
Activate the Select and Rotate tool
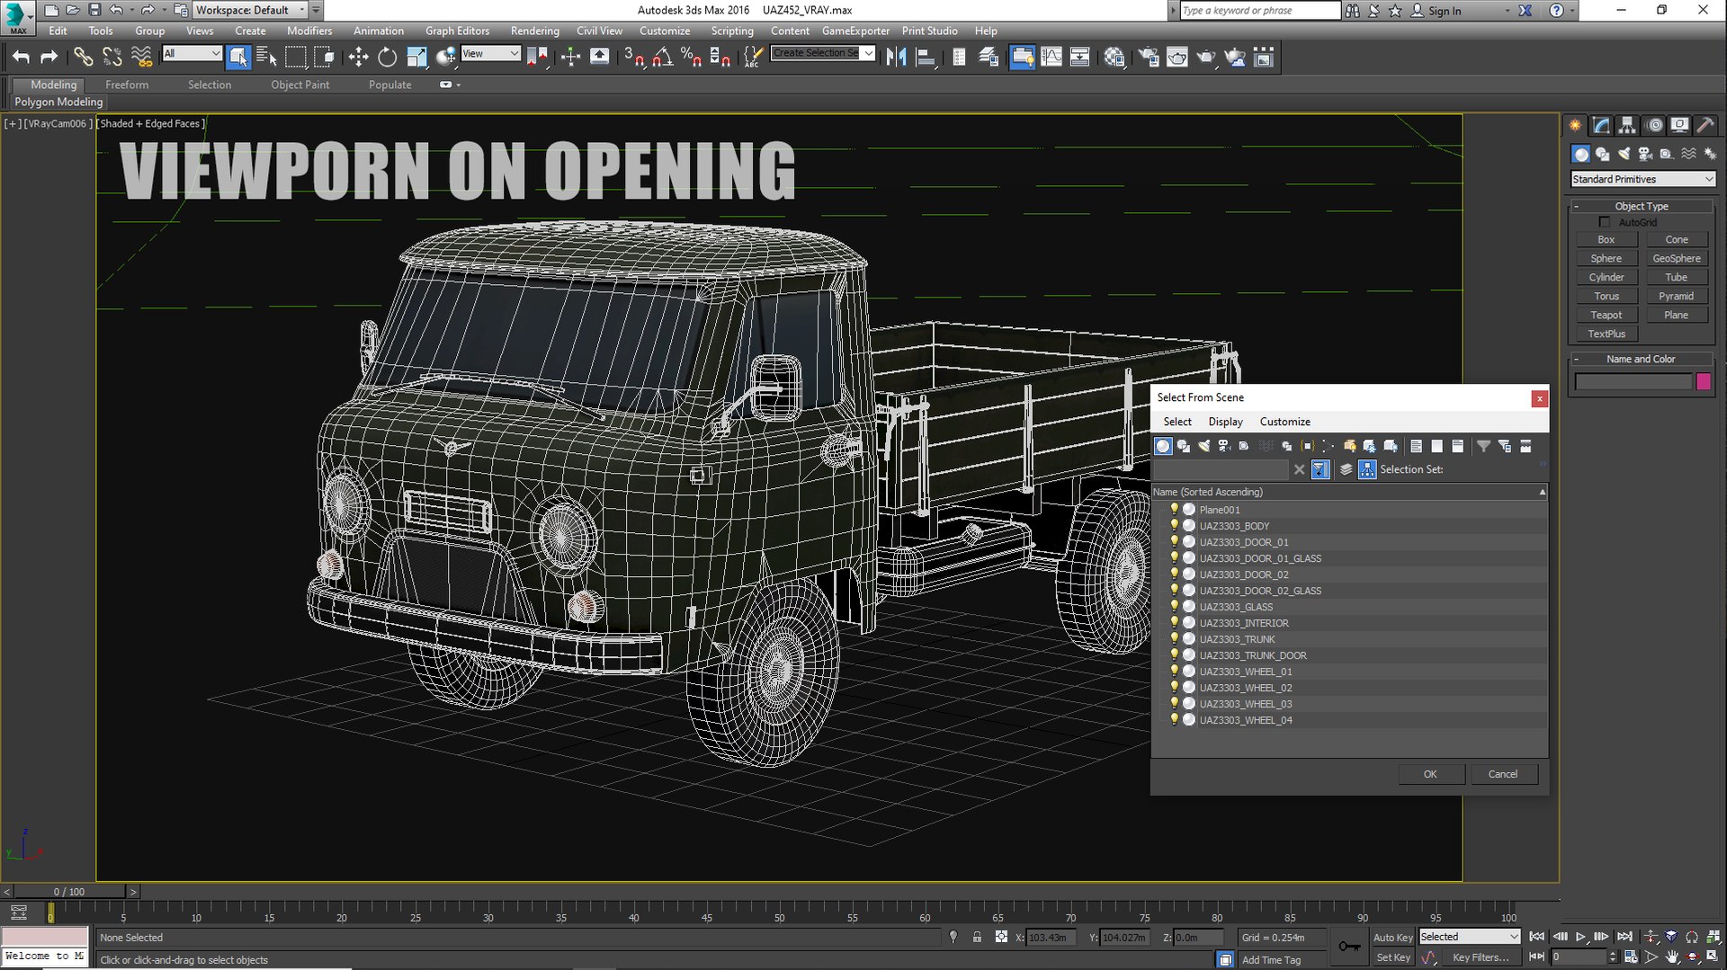pos(387,58)
